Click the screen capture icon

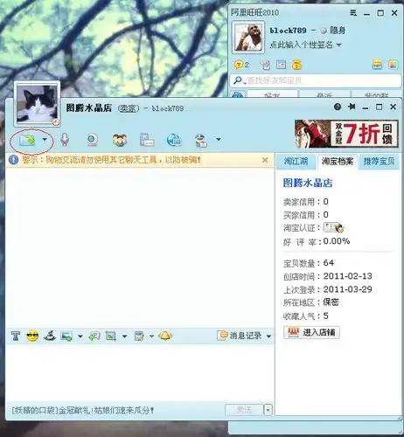(x=111, y=336)
